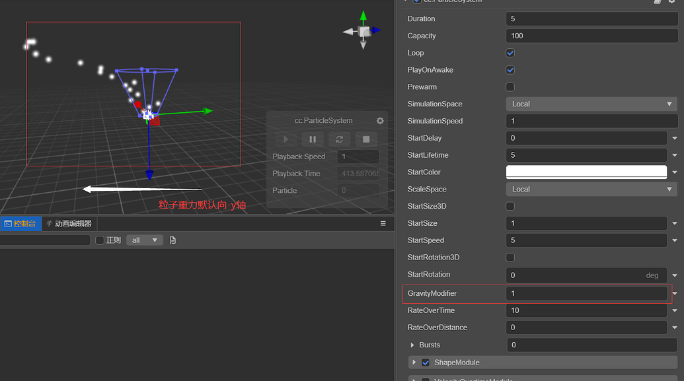684x381 pixels.
Task: Open the ScaleSpace dropdown
Action: pos(591,190)
